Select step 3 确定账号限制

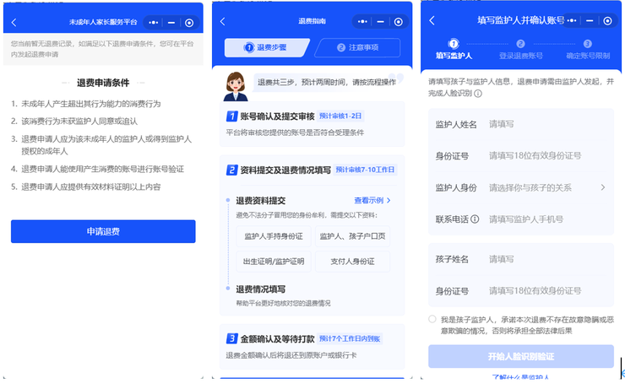[588, 50]
